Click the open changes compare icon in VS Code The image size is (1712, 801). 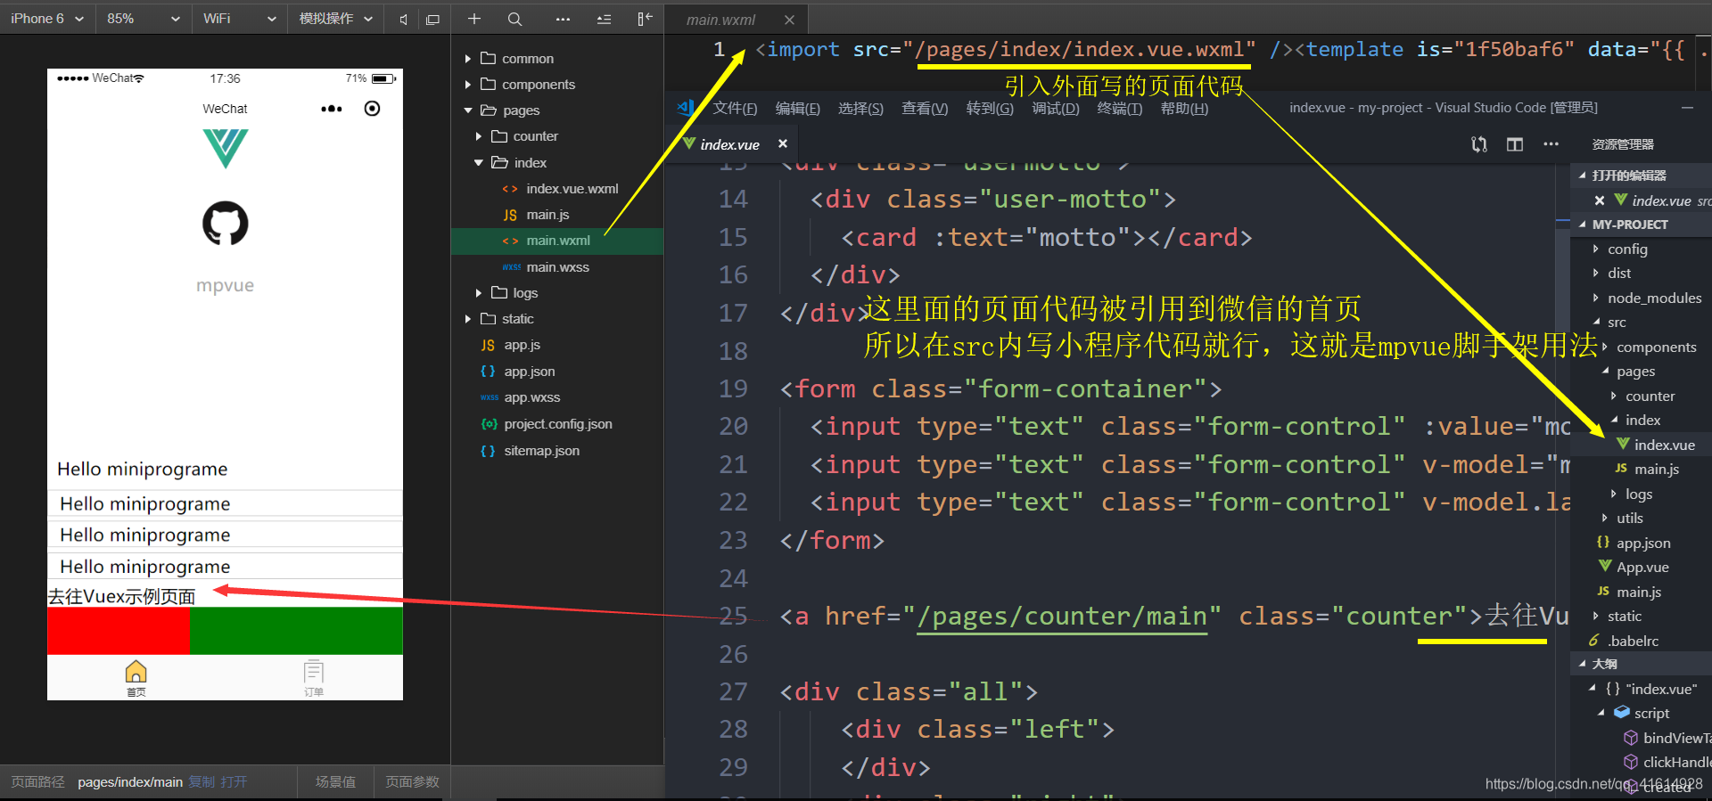coord(1479,144)
